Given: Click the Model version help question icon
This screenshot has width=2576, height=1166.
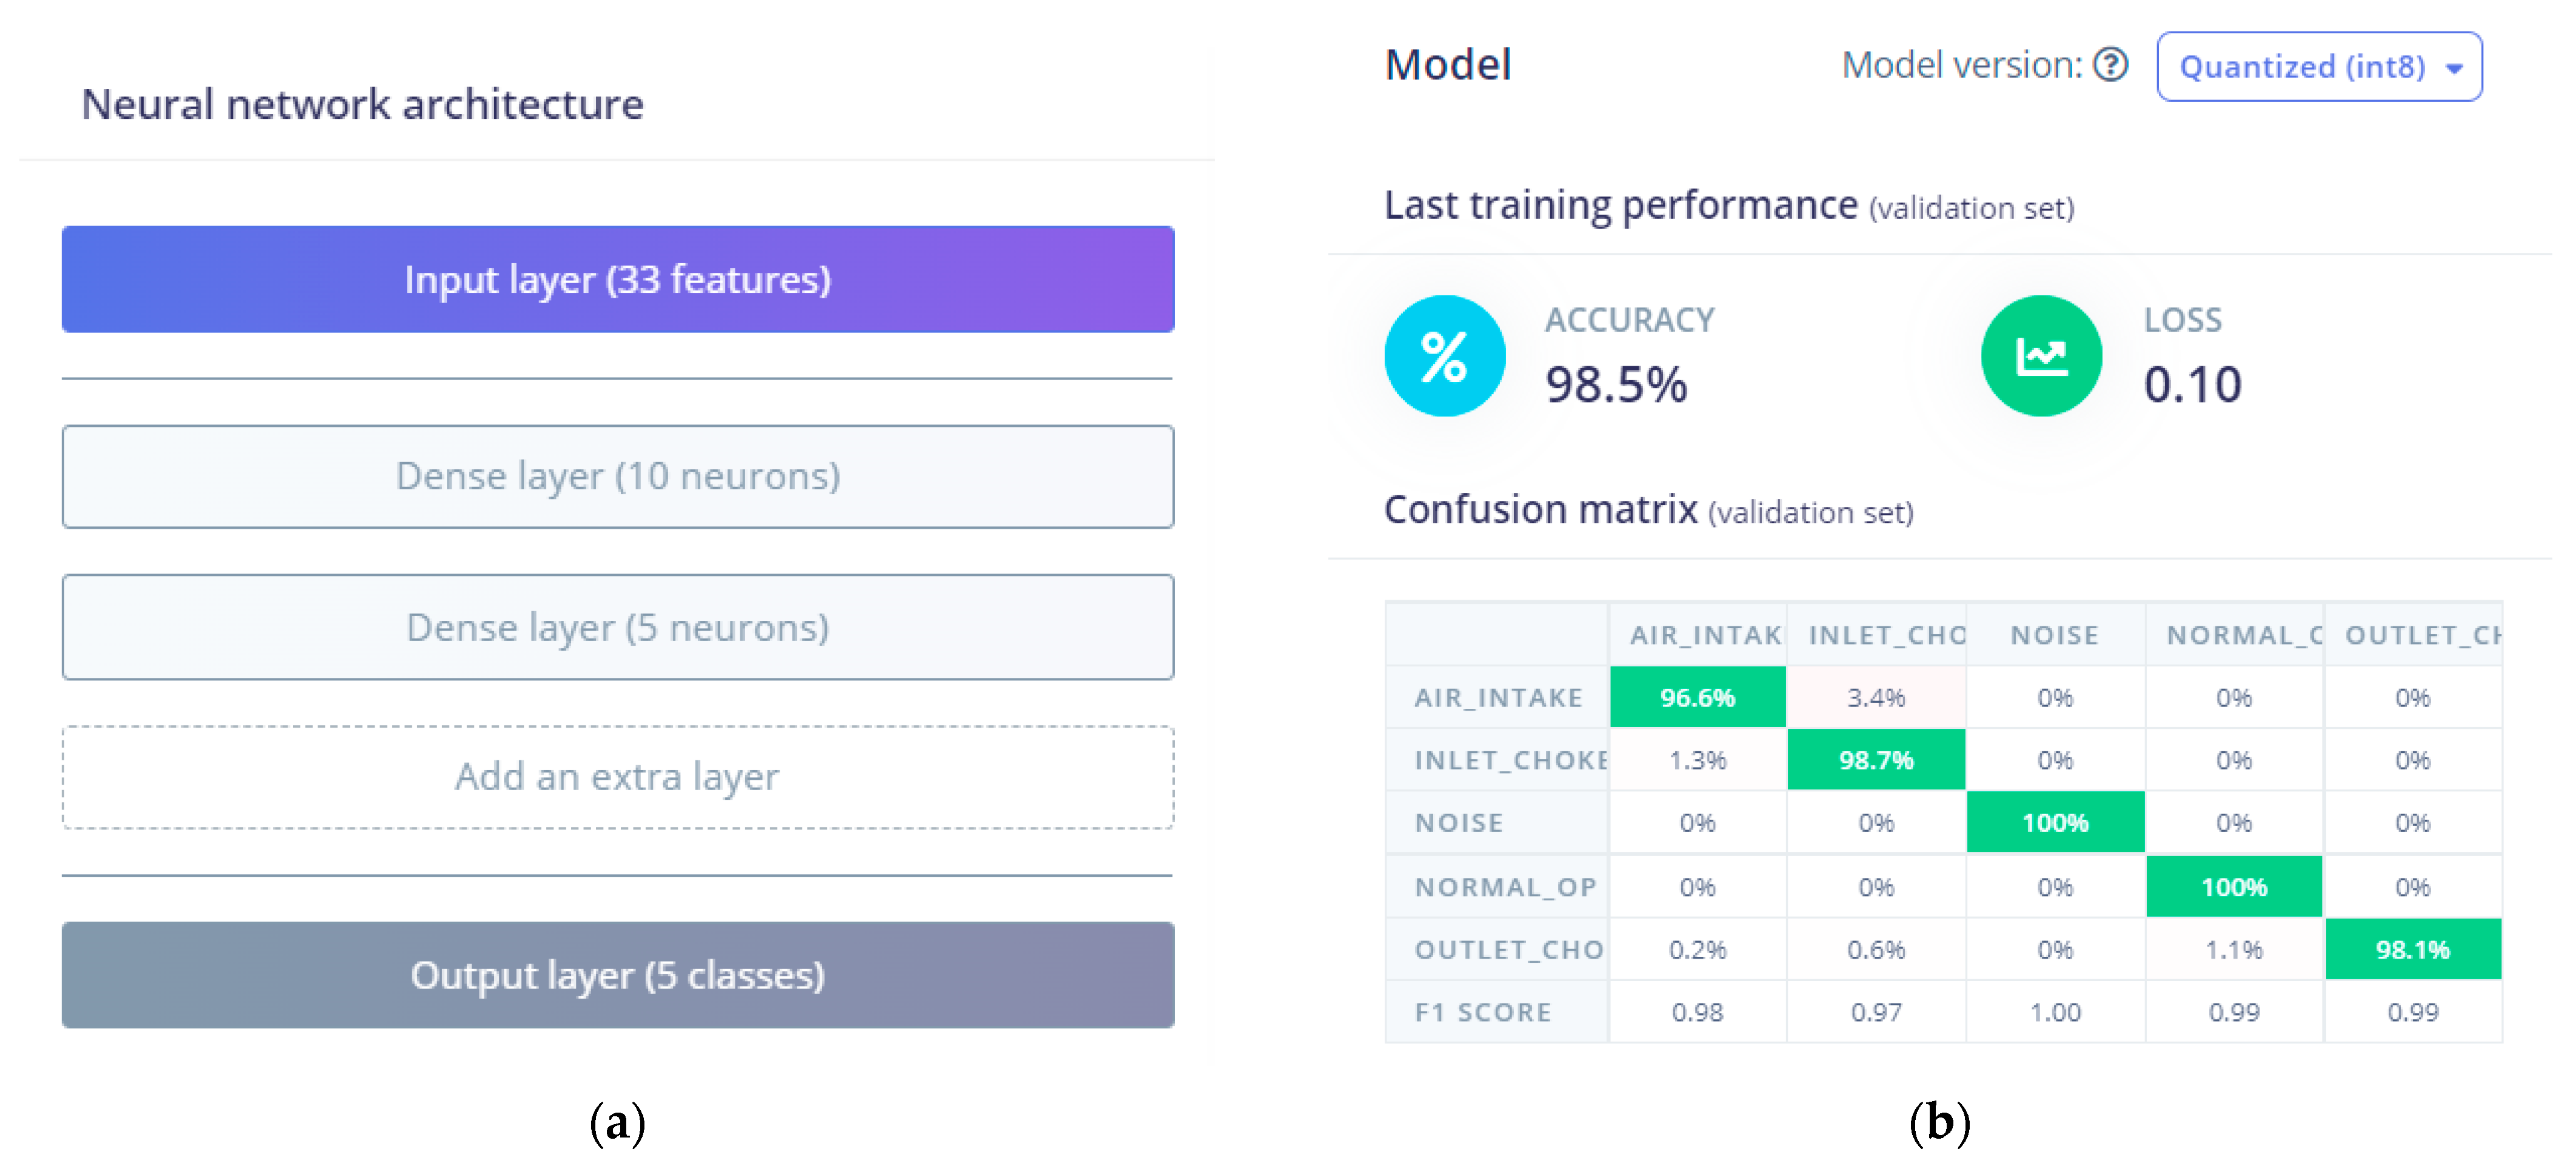Looking at the screenshot, I should (2110, 66).
